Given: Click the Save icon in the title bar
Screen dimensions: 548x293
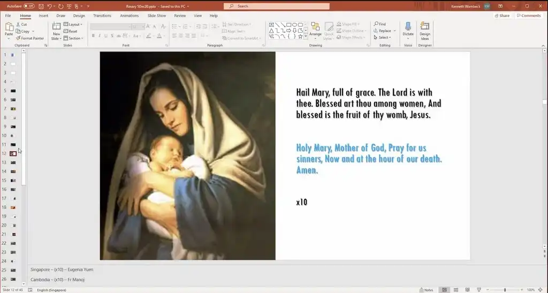Looking at the screenshot, I should (41, 6).
